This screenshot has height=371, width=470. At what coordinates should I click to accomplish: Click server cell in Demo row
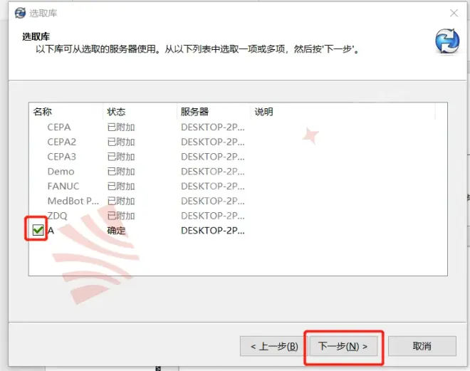213,172
